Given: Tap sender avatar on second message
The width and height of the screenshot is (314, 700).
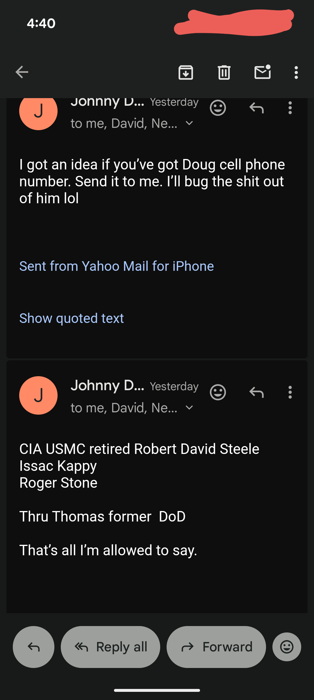Looking at the screenshot, I should [x=38, y=395].
